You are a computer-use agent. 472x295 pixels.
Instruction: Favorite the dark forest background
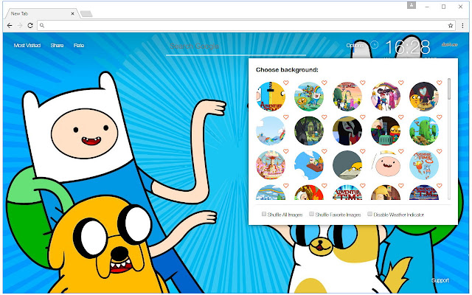[x=324, y=117]
